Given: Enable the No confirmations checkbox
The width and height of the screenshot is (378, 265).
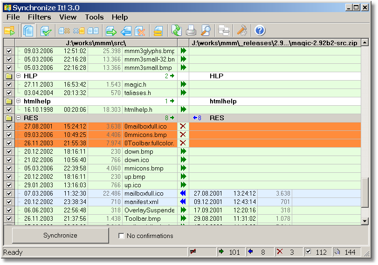Looking at the screenshot, I should click(122, 236).
